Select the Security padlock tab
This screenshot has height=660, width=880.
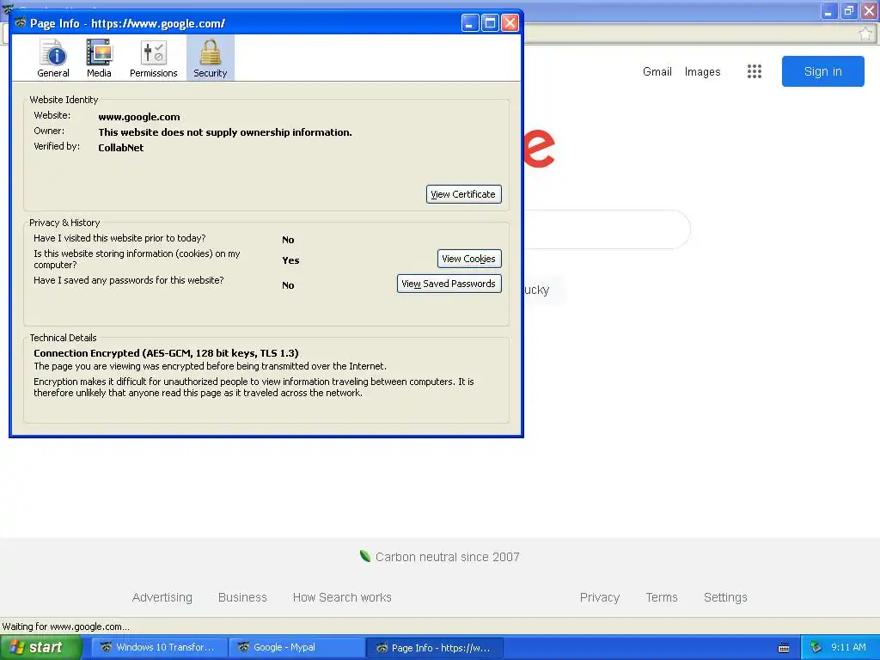tap(211, 58)
